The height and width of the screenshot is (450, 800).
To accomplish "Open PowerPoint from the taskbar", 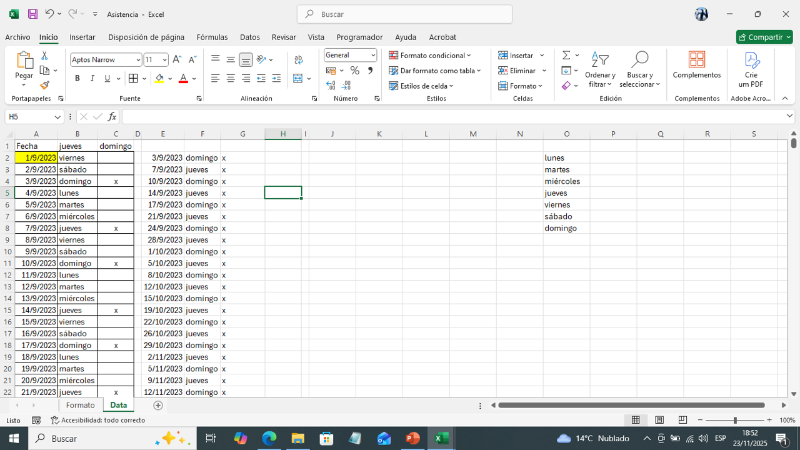I will point(412,439).
